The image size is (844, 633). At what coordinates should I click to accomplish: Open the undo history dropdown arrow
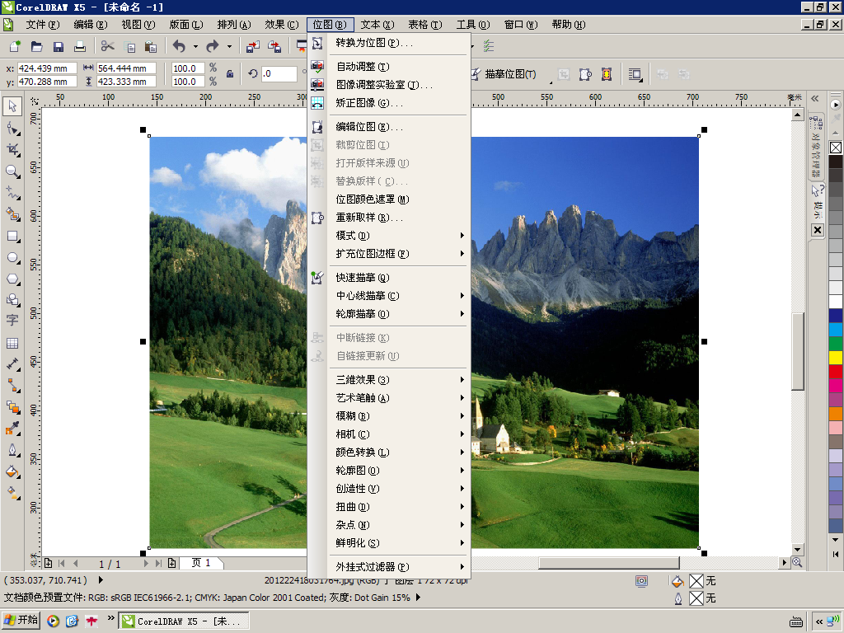coord(195,46)
